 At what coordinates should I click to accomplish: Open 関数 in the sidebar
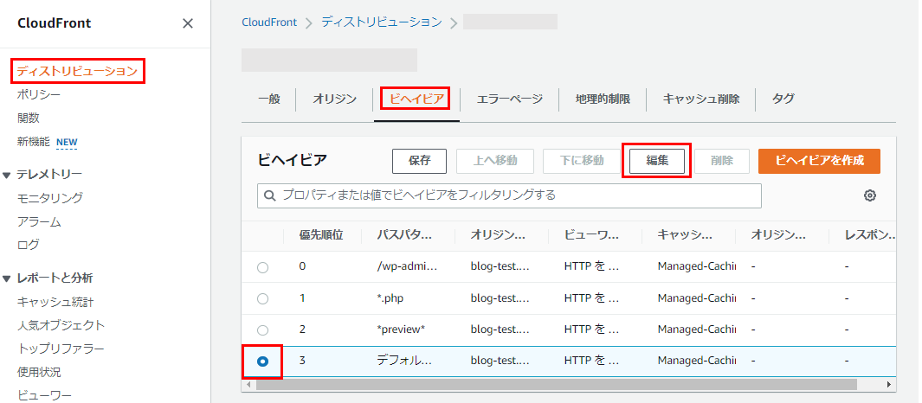[29, 118]
